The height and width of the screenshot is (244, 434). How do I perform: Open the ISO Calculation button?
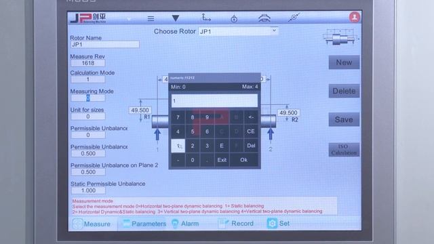click(344, 150)
